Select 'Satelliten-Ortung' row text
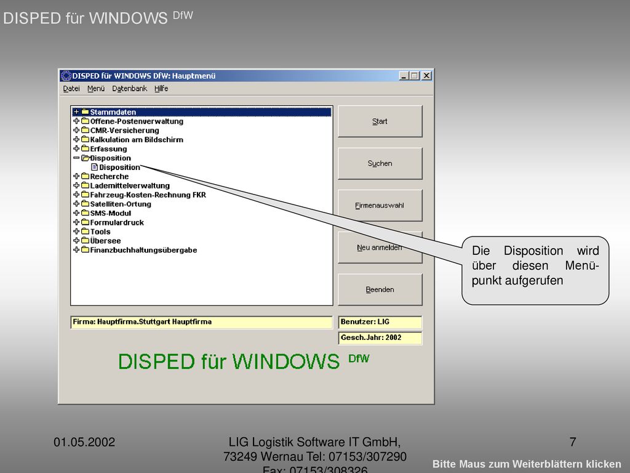Screen dimensions: 630x473 pos(121,204)
